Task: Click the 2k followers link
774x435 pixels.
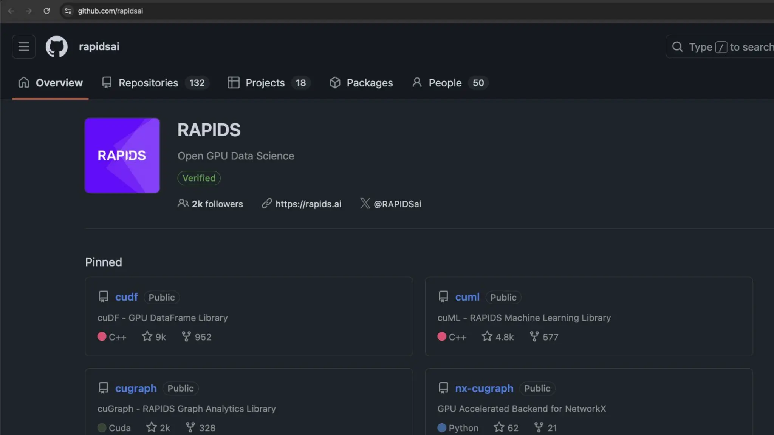Action: pos(217,204)
